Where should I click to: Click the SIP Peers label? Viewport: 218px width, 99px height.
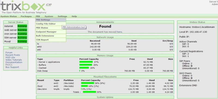click(x=185, y=61)
